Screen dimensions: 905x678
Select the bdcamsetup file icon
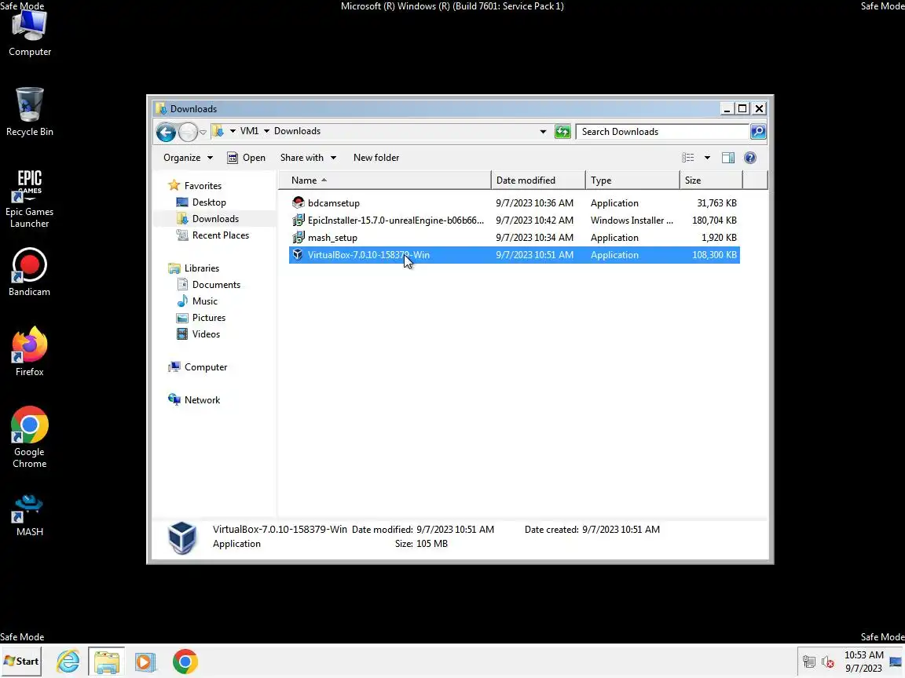(x=298, y=203)
